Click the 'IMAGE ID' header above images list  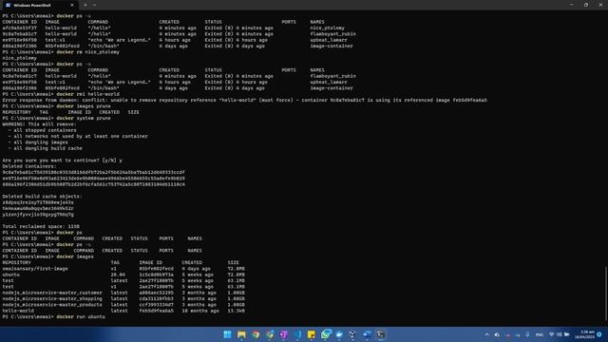[150, 262]
